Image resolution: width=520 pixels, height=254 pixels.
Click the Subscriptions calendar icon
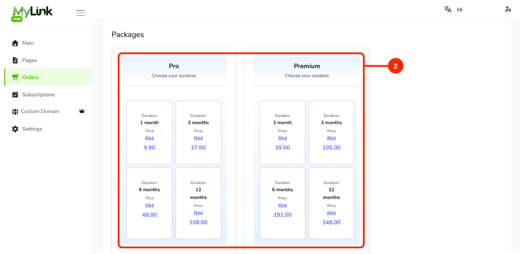click(15, 95)
